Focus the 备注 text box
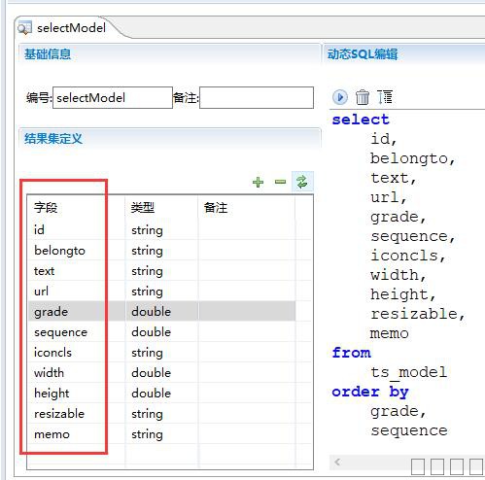This screenshot has height=480, width=485. (x=257, y=97)
